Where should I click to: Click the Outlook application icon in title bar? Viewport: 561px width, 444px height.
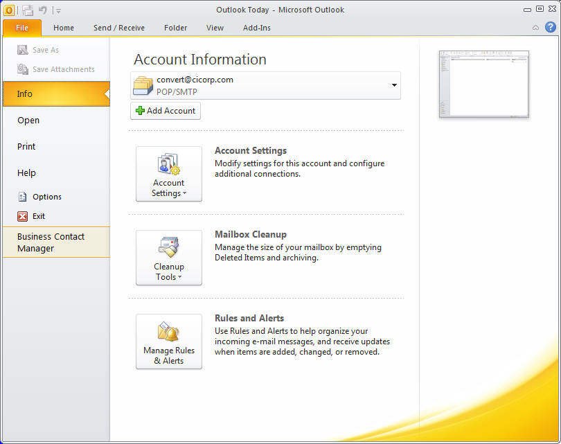[x=9, y=10]
